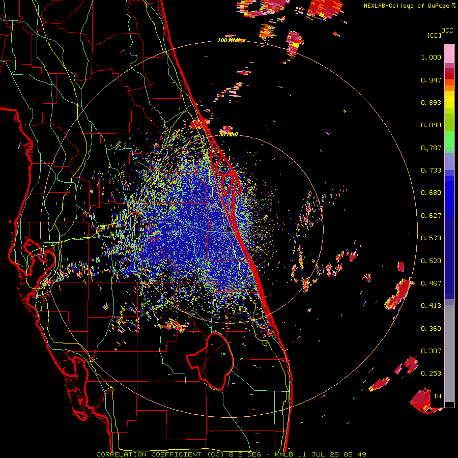Select the 0.253 scale label
This screenshot has height=458, width=458.
431,374
